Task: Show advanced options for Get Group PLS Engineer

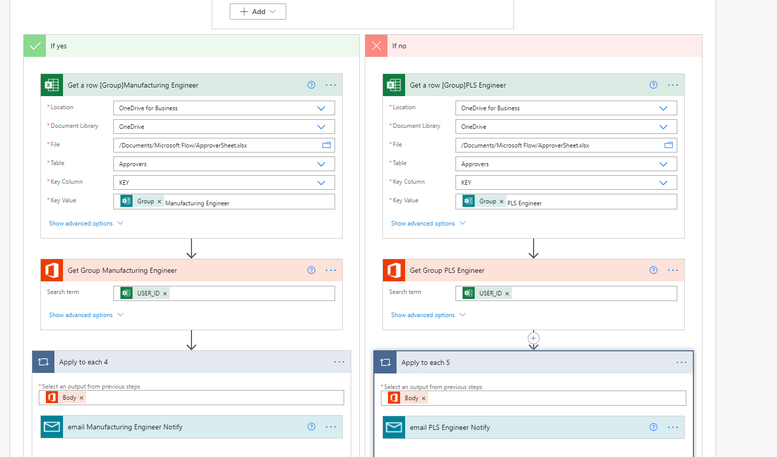Action: (428, 315)
